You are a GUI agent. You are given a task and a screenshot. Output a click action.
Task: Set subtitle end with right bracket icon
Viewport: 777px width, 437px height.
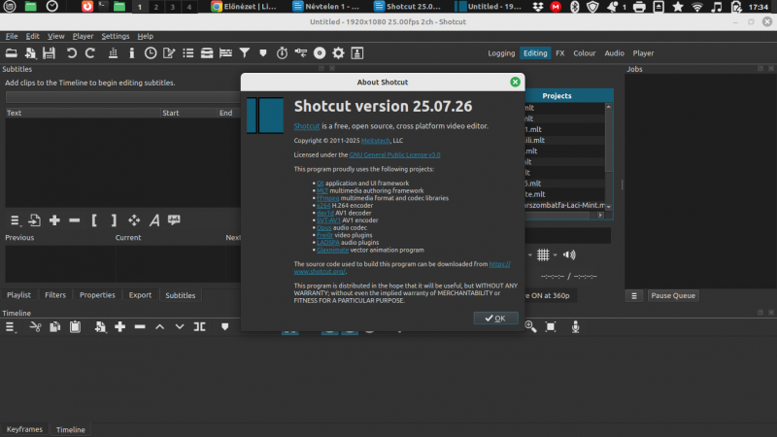coord(114,220)
